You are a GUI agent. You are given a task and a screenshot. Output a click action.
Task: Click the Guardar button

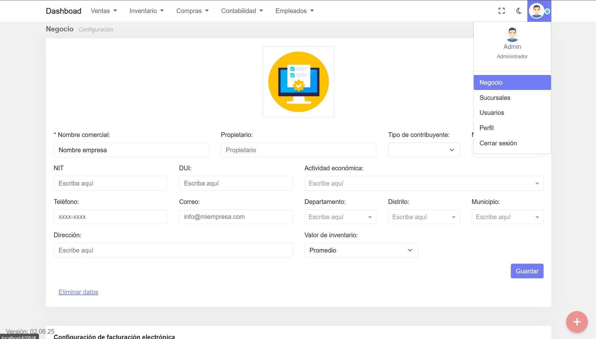pos(527,271)
